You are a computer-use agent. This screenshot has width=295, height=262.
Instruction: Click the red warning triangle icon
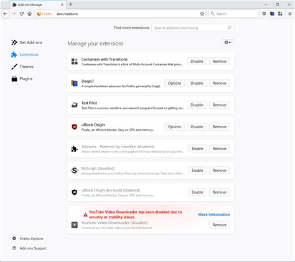[85, 215]
